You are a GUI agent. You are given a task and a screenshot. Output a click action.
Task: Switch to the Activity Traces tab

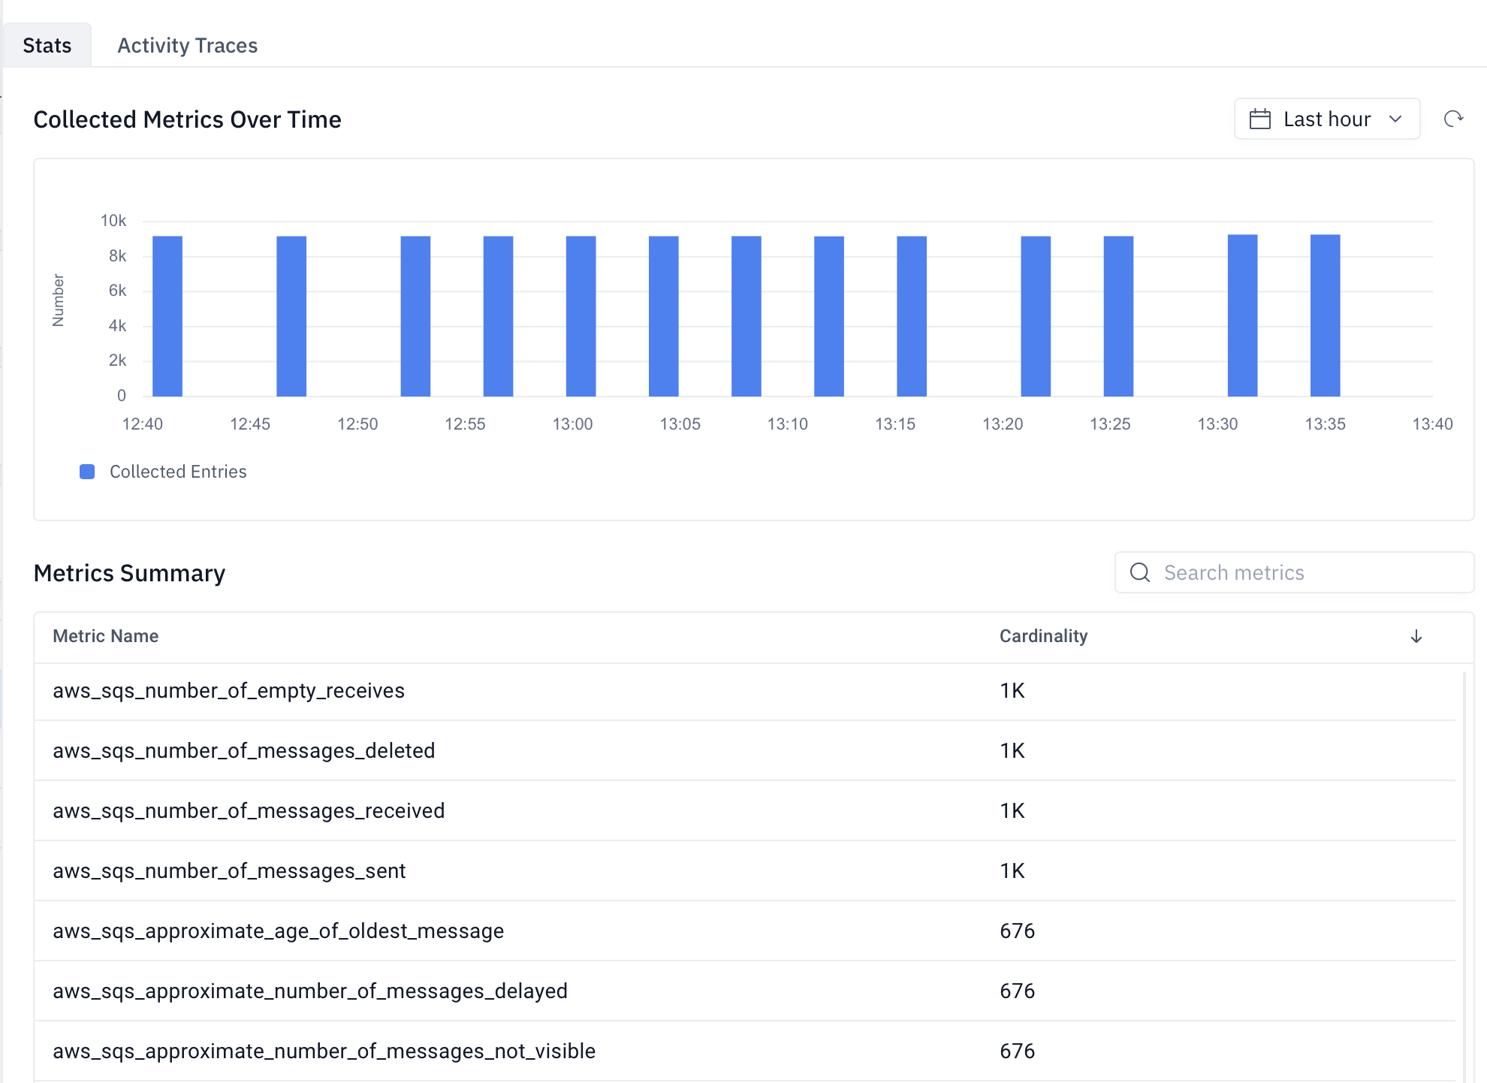pyautogui.click(x=187, y=45)
